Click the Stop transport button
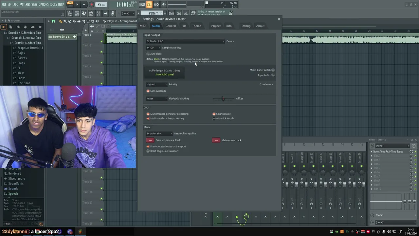This screenshot has width=419, height=236. point(84,5)
